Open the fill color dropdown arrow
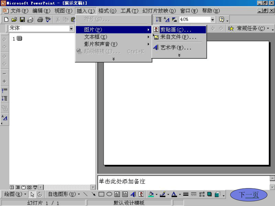 pyautogui.click(x=156, y=194)
